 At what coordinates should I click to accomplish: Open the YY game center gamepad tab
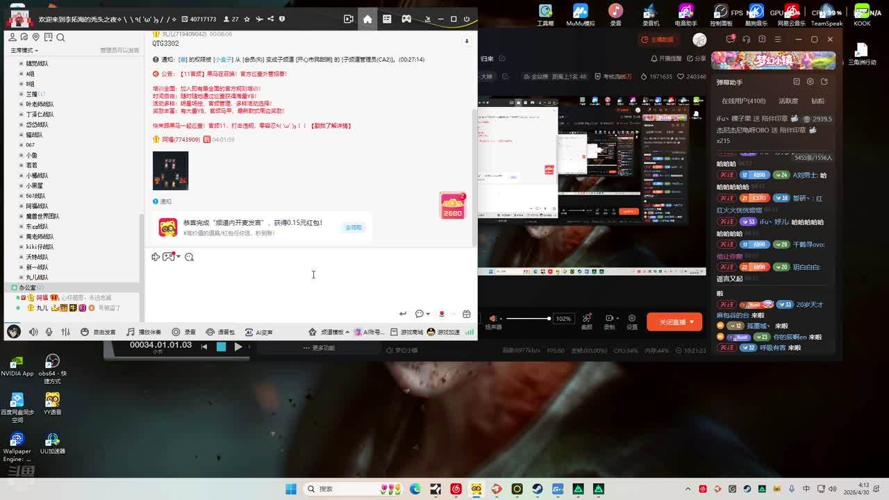coord(406,19)
